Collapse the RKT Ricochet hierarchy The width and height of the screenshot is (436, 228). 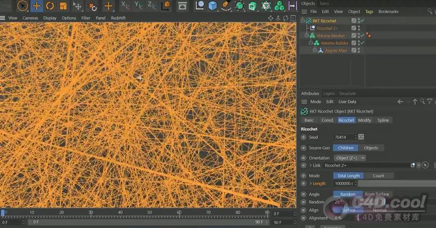pos(302,21)
